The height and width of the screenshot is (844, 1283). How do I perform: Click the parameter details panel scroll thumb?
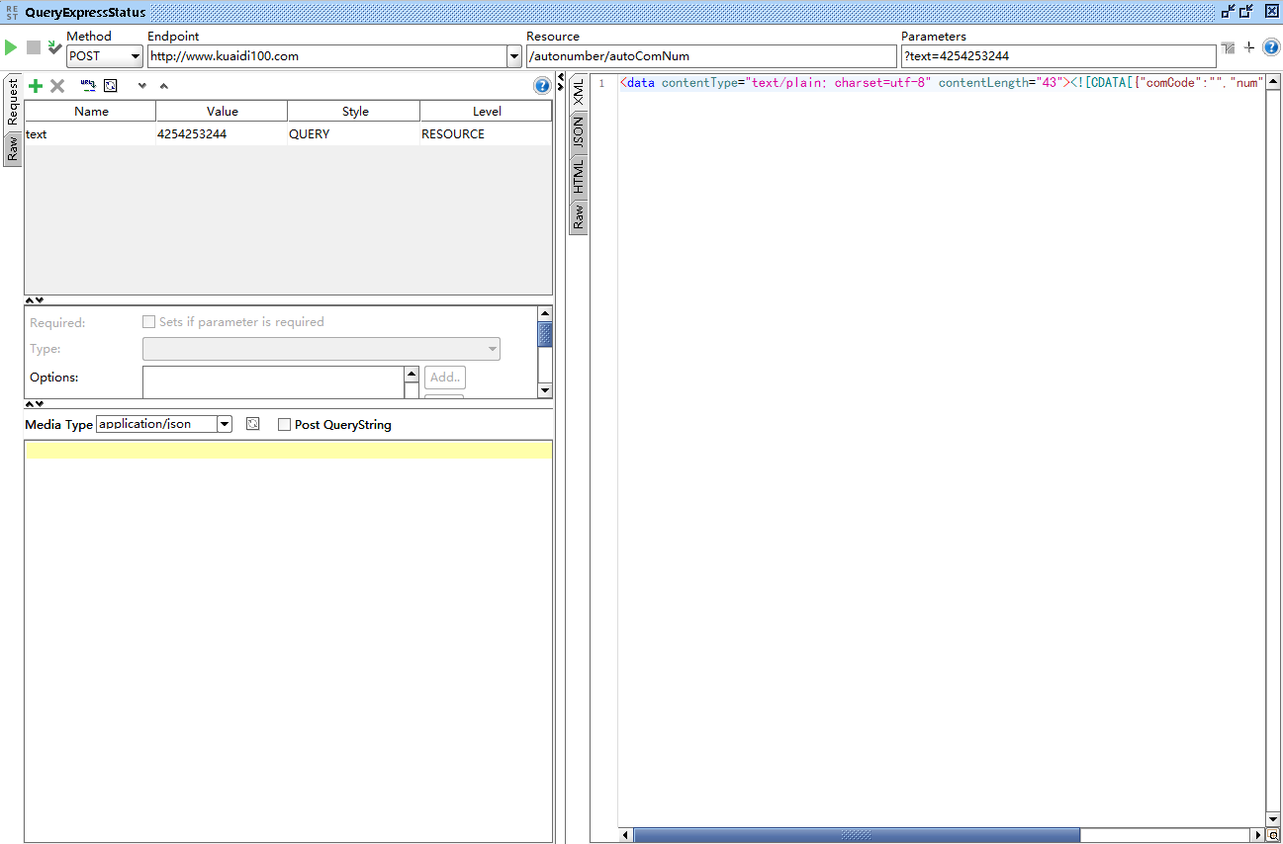coord(545,334)
